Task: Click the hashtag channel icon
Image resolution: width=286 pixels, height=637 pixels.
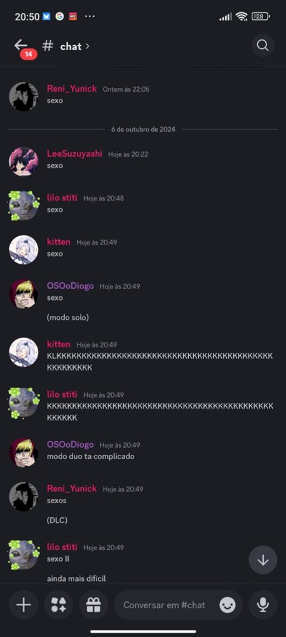Action: tap(48, 46)
